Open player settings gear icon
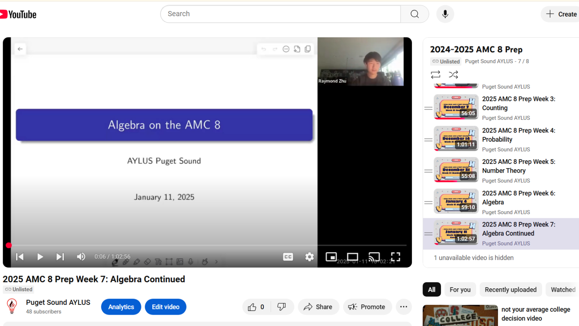The height and width of the screenshot is (326, 579). tap(309, 257)
